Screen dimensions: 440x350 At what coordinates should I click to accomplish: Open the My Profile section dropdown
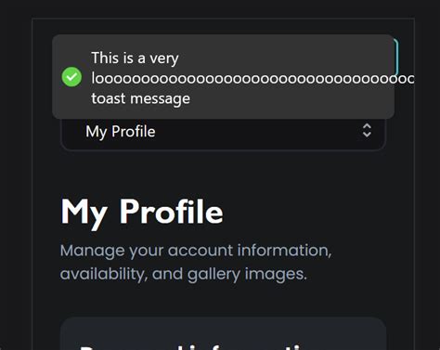(x=224, y=134)
